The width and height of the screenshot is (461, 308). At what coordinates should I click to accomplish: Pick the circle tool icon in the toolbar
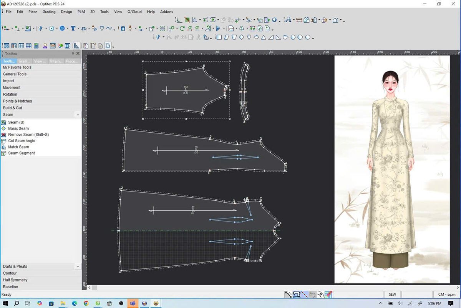(51, 28)
